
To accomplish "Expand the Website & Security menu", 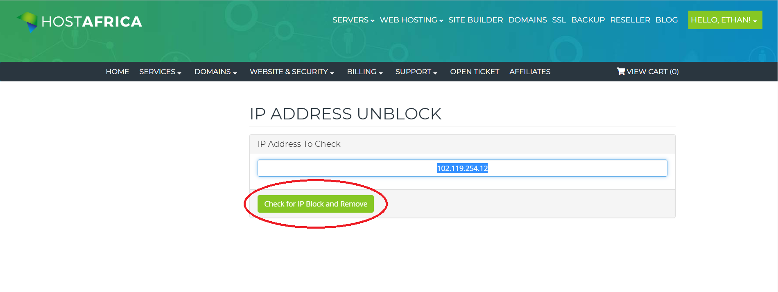I will point(292,72).
